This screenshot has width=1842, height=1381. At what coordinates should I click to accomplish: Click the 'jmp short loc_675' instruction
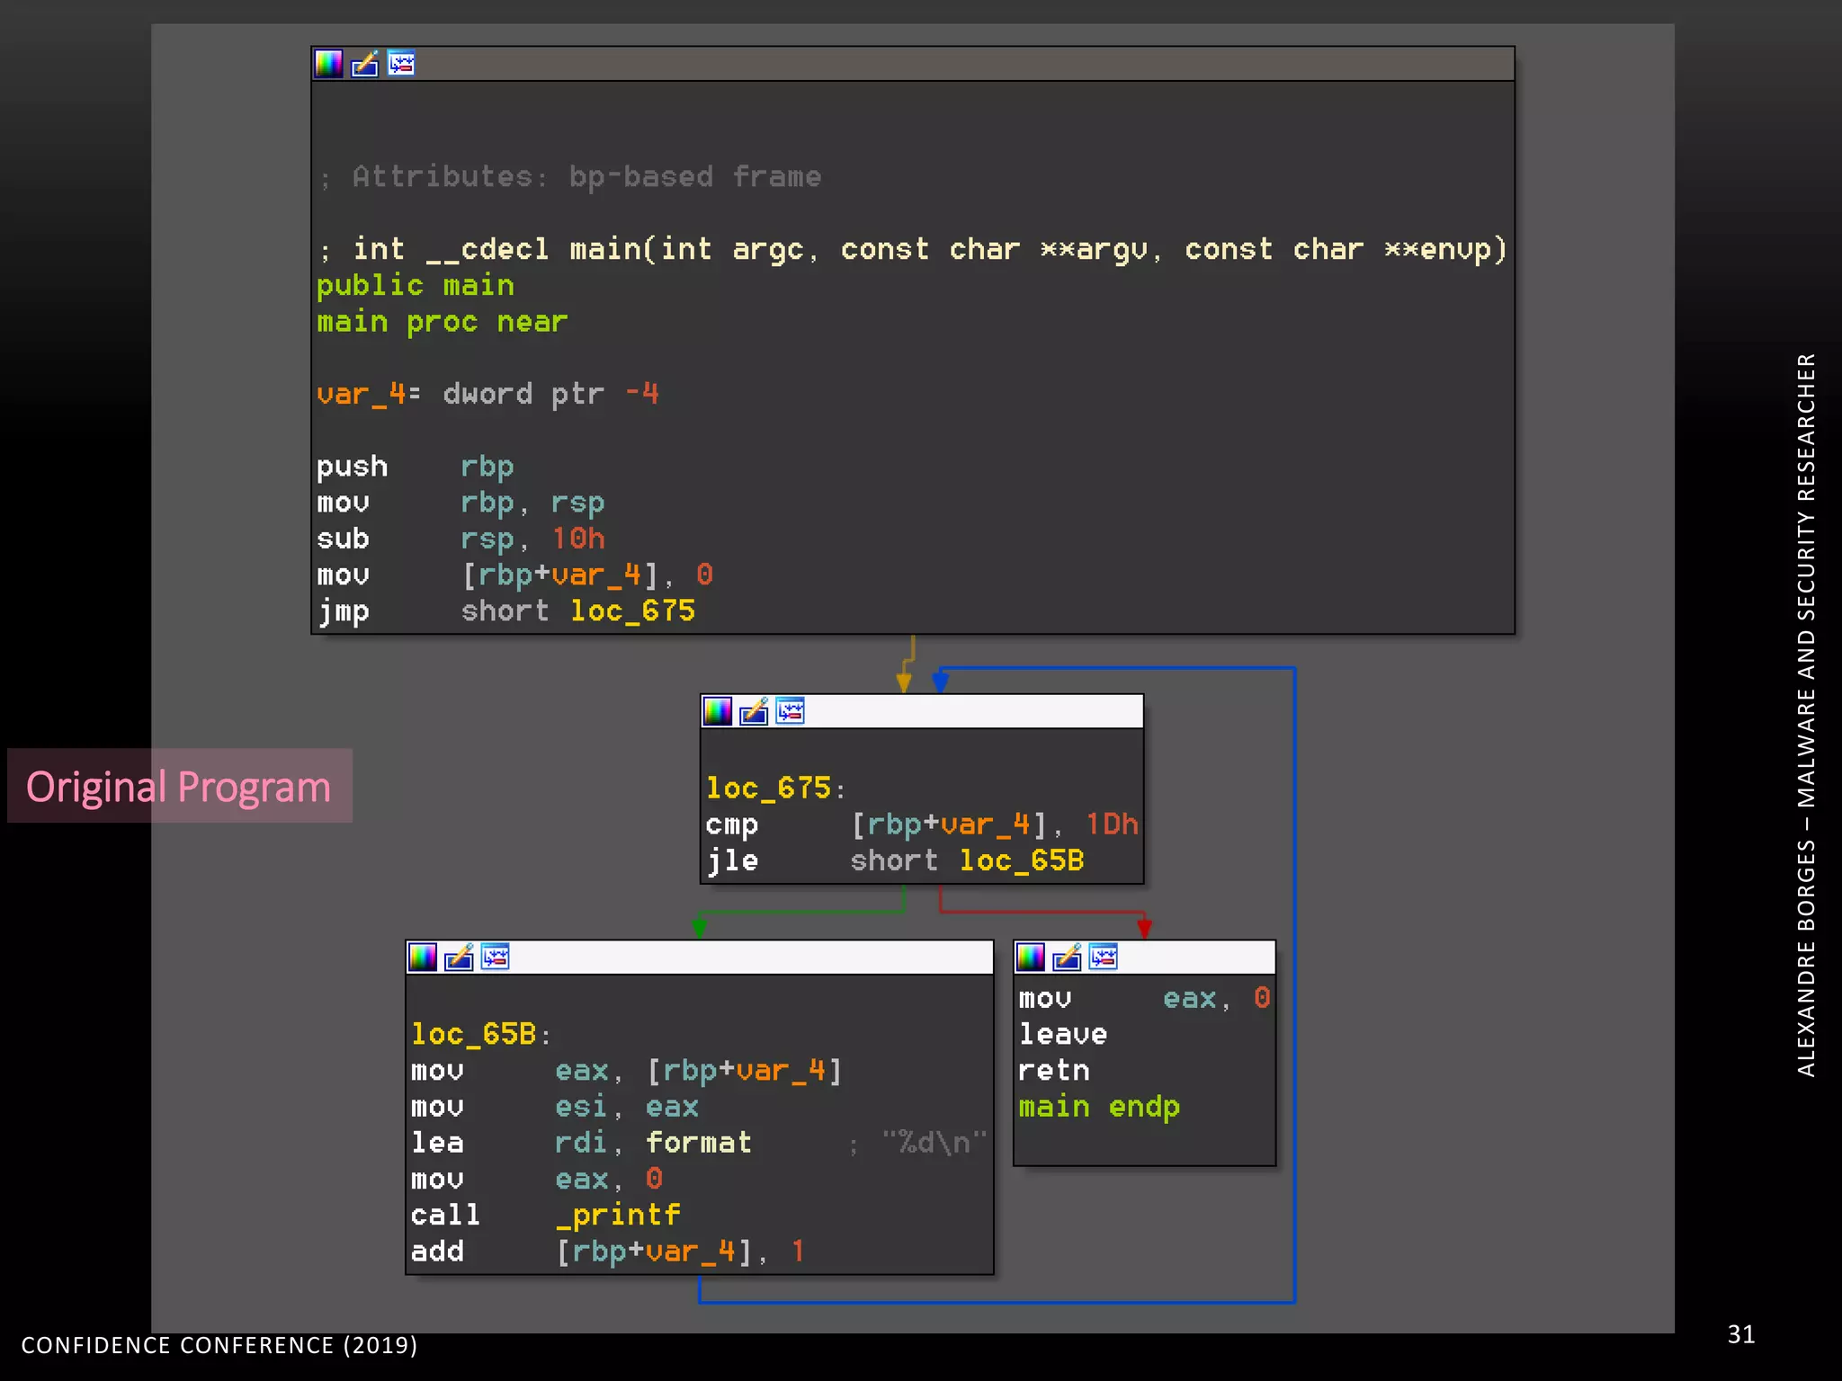pyautogui.click(x=506, y=611)
